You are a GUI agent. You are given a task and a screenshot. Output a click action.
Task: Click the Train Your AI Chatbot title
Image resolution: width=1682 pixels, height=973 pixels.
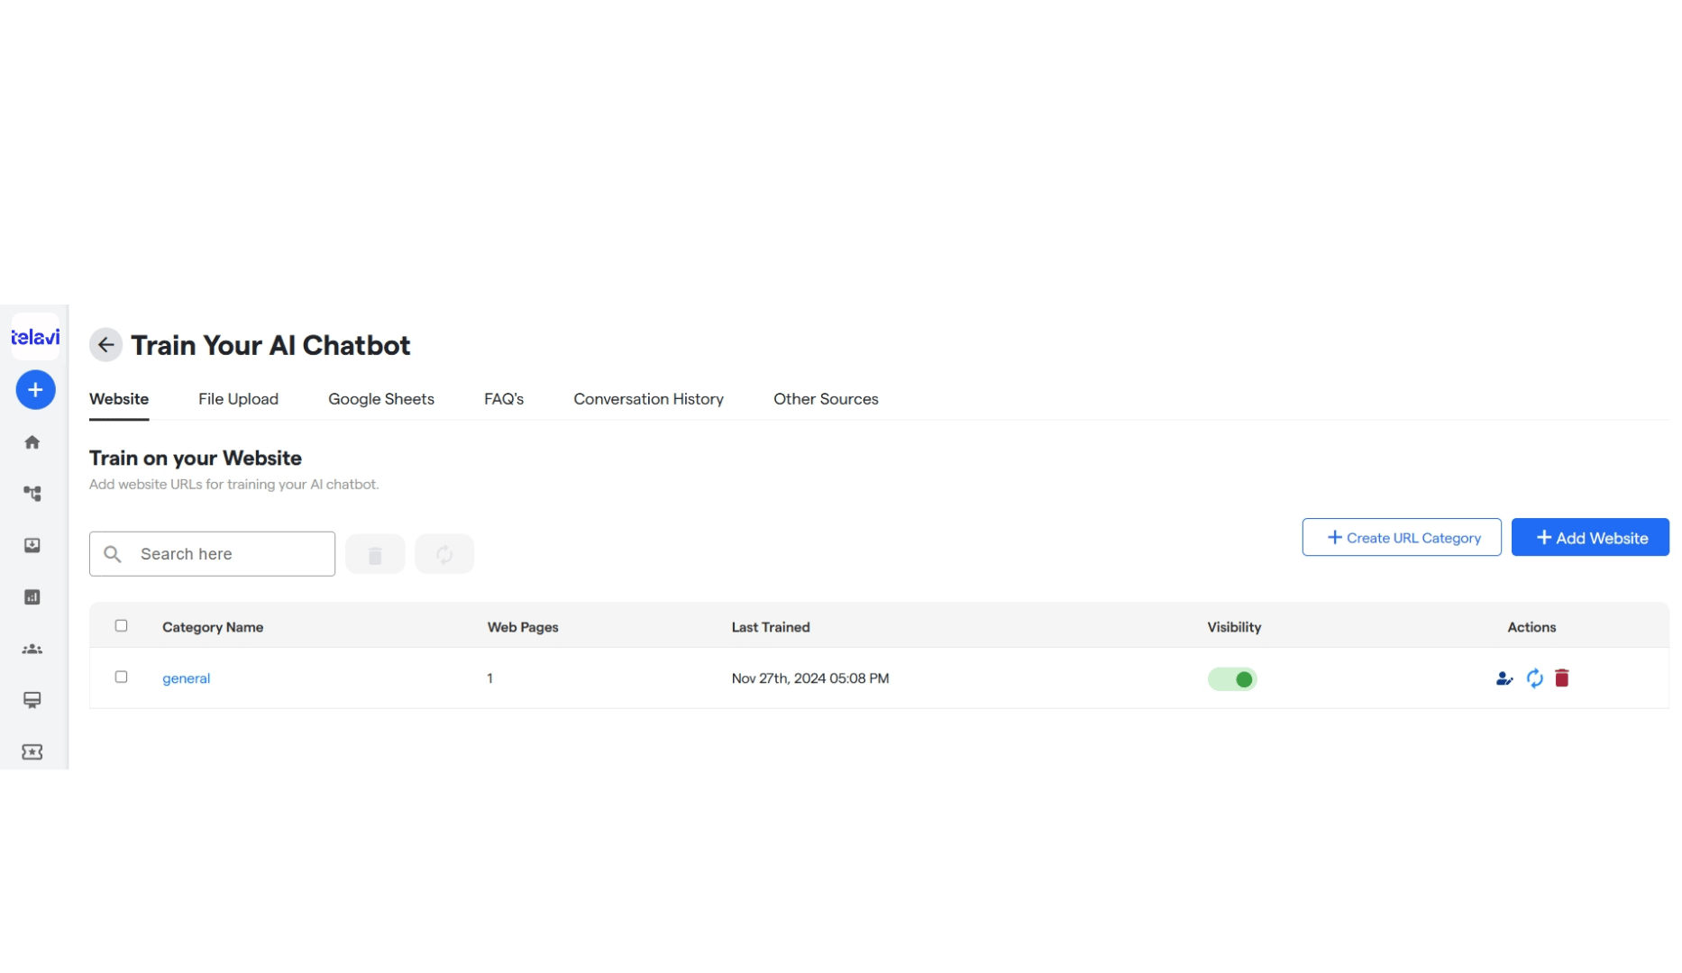[x=270, y=345]
